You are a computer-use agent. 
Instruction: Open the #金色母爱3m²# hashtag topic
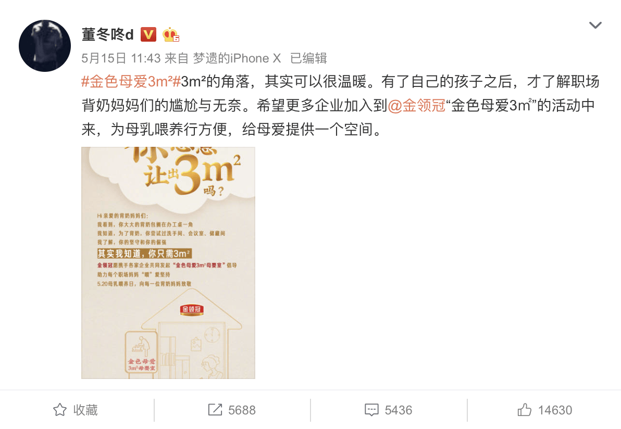click(131, 82)
